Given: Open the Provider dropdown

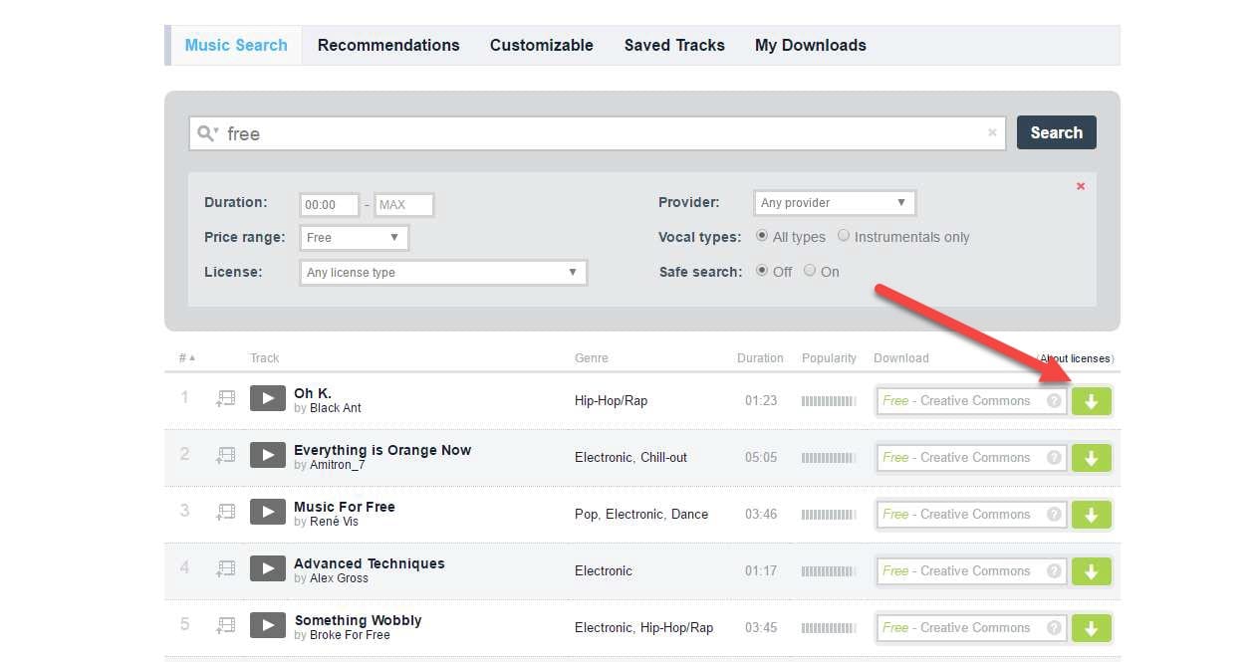Looking at the screenshot, I should pos(835,203).
